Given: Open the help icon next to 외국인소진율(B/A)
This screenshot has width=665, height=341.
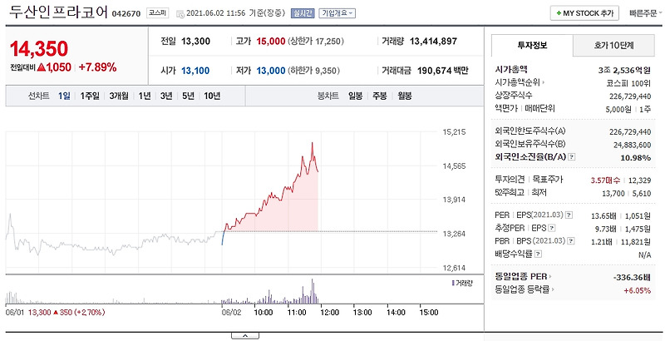Looking at the screenshot, I should [x=572, y=157].
